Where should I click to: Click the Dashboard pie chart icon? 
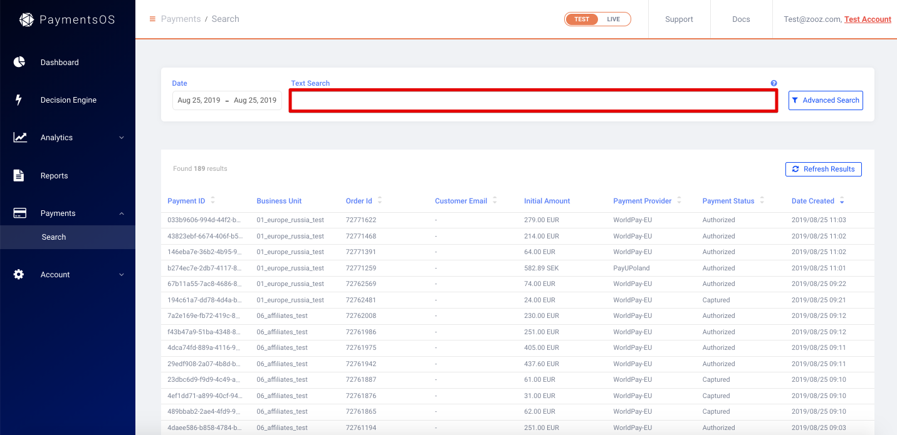[x=19, y=62]
